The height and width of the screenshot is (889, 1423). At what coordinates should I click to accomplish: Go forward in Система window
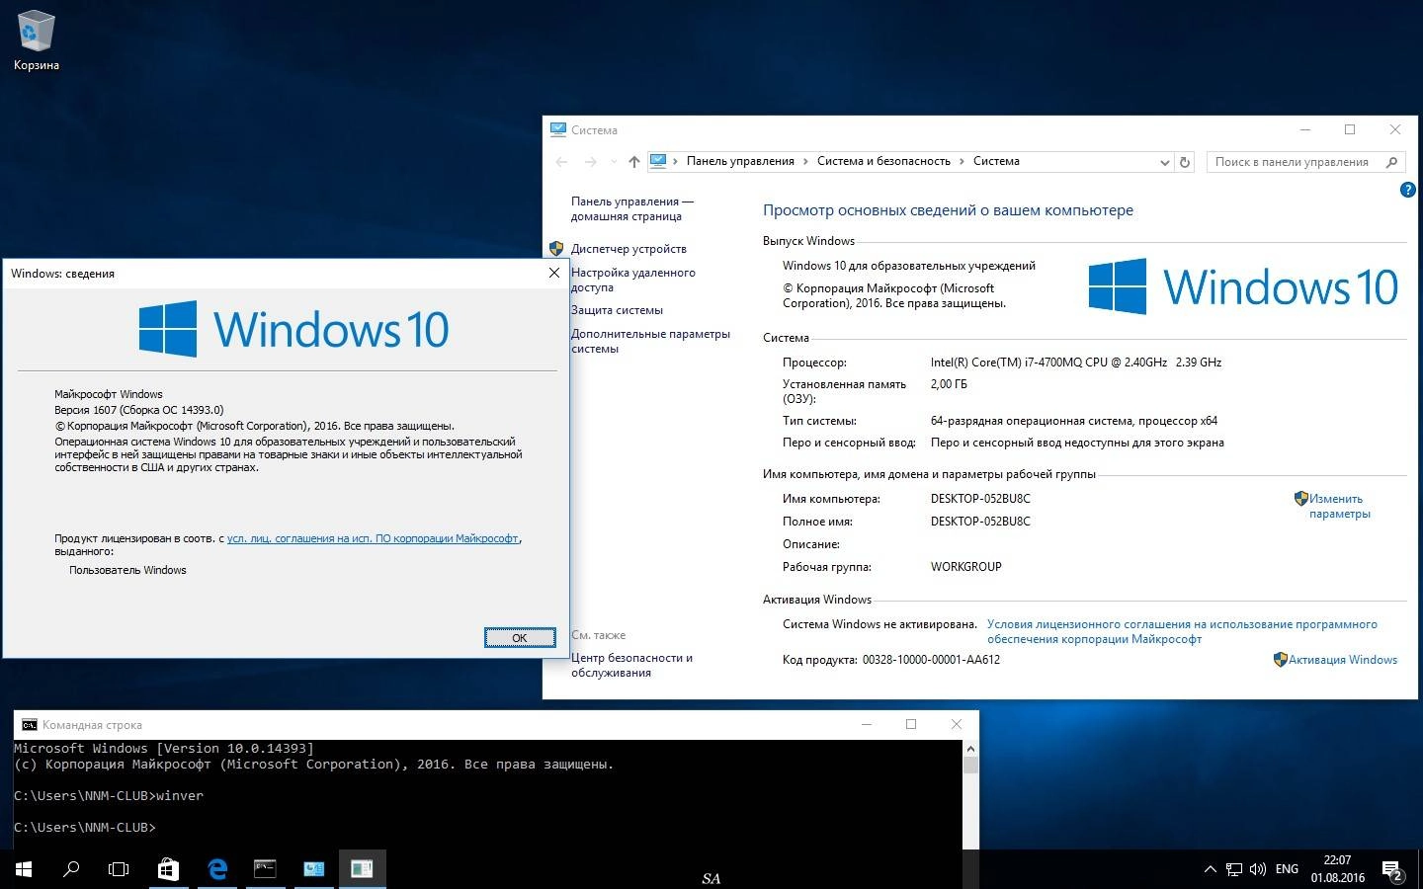[591, 161]
